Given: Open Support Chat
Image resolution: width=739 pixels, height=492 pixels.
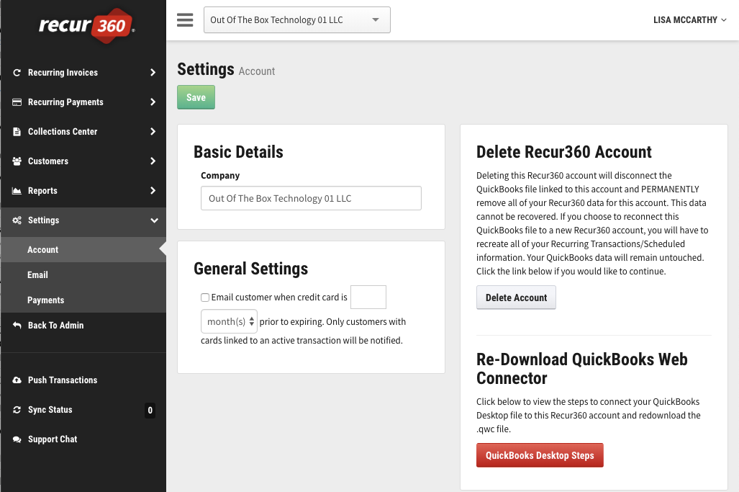Looking at the screenshot, I should click(x=83, y=439).
